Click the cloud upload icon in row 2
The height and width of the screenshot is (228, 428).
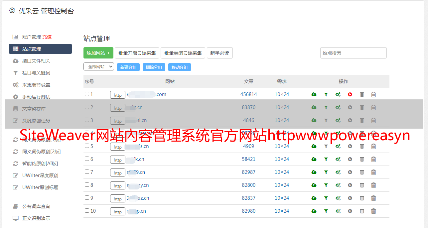tap(314, 107)
